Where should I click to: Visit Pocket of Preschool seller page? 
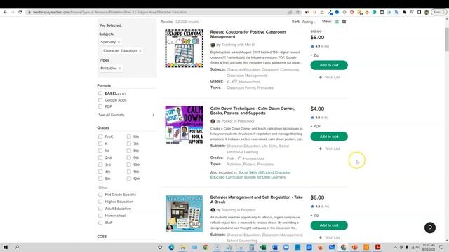[238, 121]
